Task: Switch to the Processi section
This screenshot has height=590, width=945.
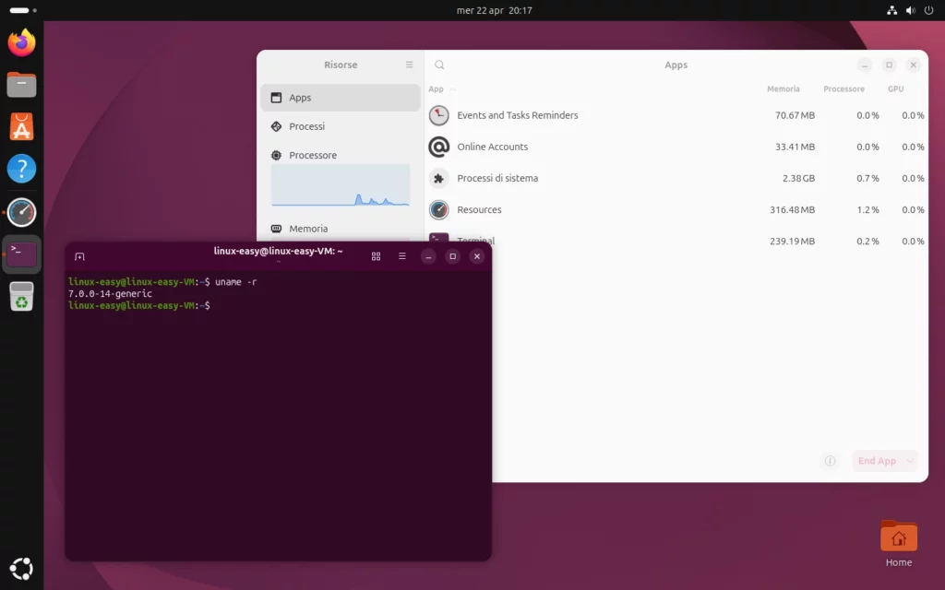Action: 309,126
